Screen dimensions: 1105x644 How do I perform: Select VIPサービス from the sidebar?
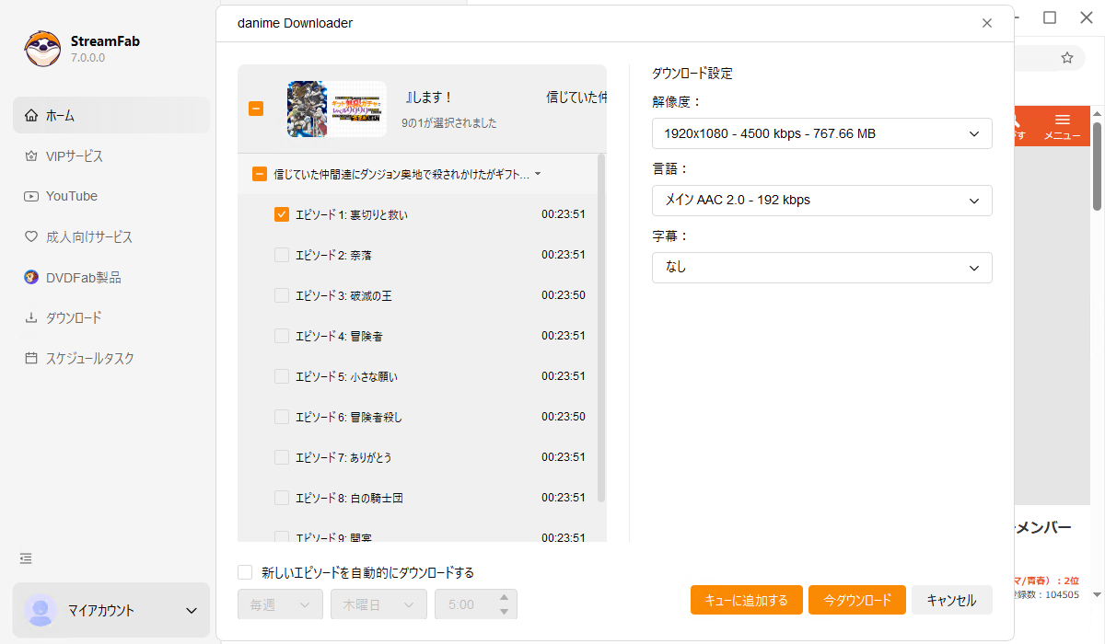tap(64, 155)
